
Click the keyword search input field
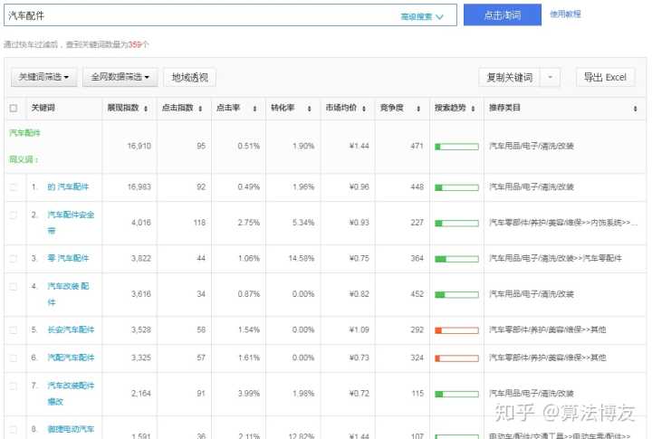(x=199, y=15)
